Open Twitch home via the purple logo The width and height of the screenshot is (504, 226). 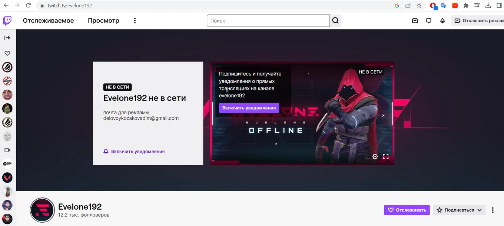coord(7,21)
